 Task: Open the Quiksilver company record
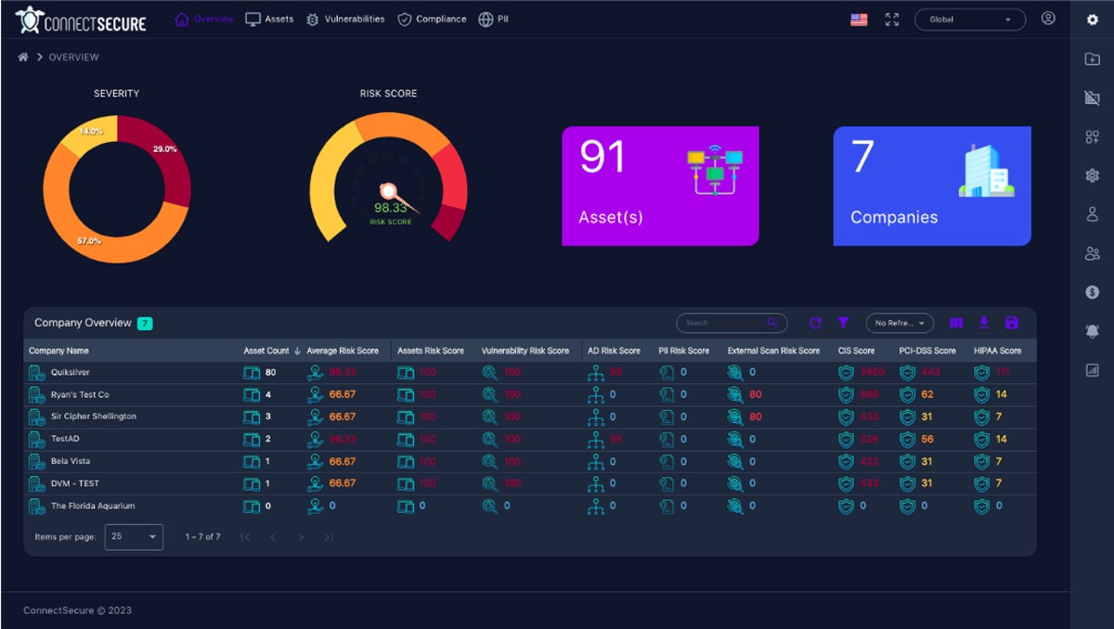[70, 371]
